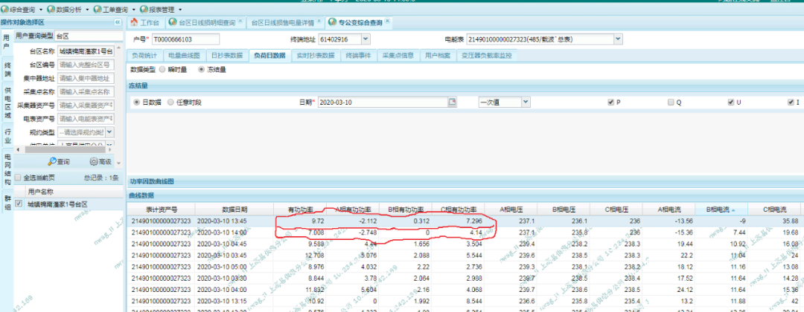Expand the 终端地址 dropdown
The height and width of the screenshot is (312, 804).
tap(365, 39)
